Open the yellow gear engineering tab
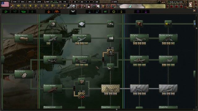Image resolution: width=198 pixels, height=111 pixels. coord(114,12)
